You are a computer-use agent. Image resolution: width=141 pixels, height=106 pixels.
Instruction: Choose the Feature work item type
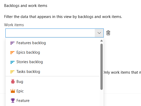click(53, 101)
